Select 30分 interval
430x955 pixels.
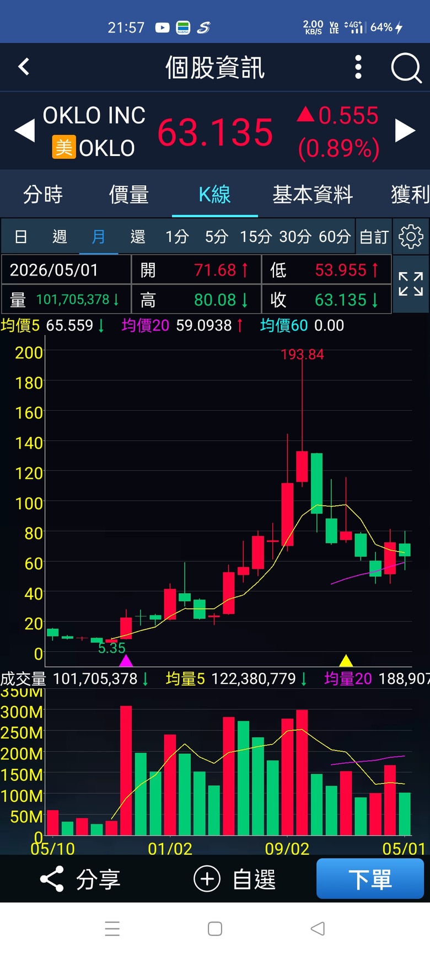pos(295,237)
